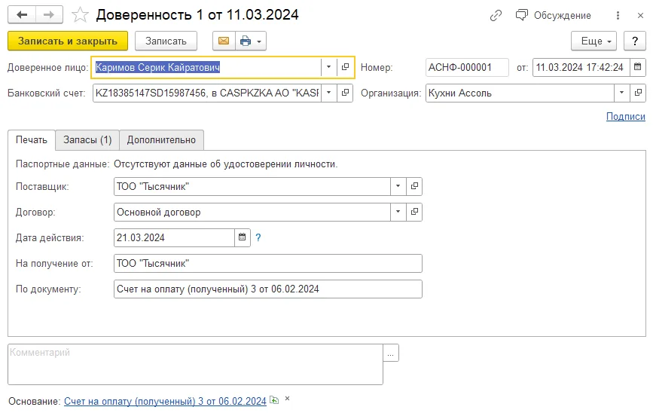Screen dimensions: 653x413
Task: Click the document date field 11.03.2024 17:42:24
Action: click(581, 67)
